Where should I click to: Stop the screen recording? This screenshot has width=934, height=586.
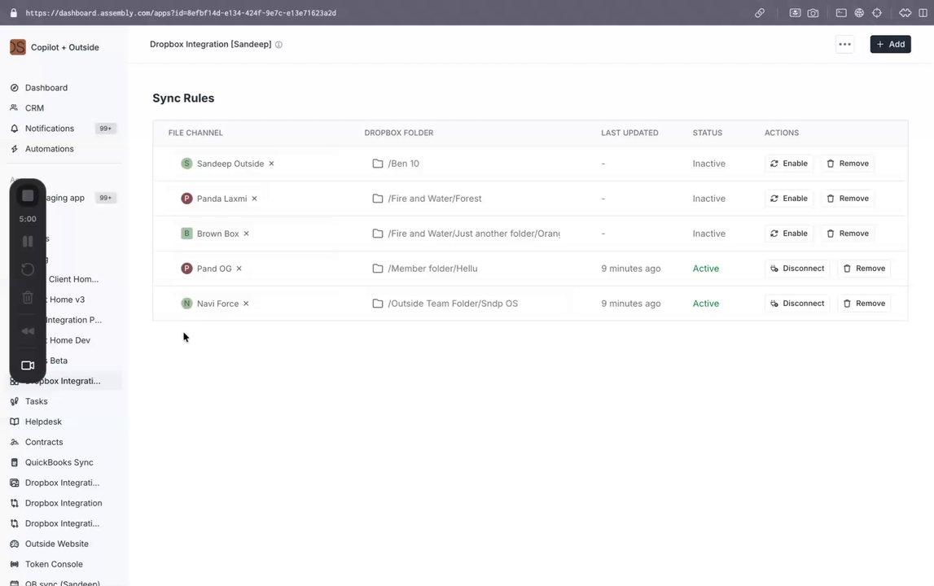click(28, 195)
